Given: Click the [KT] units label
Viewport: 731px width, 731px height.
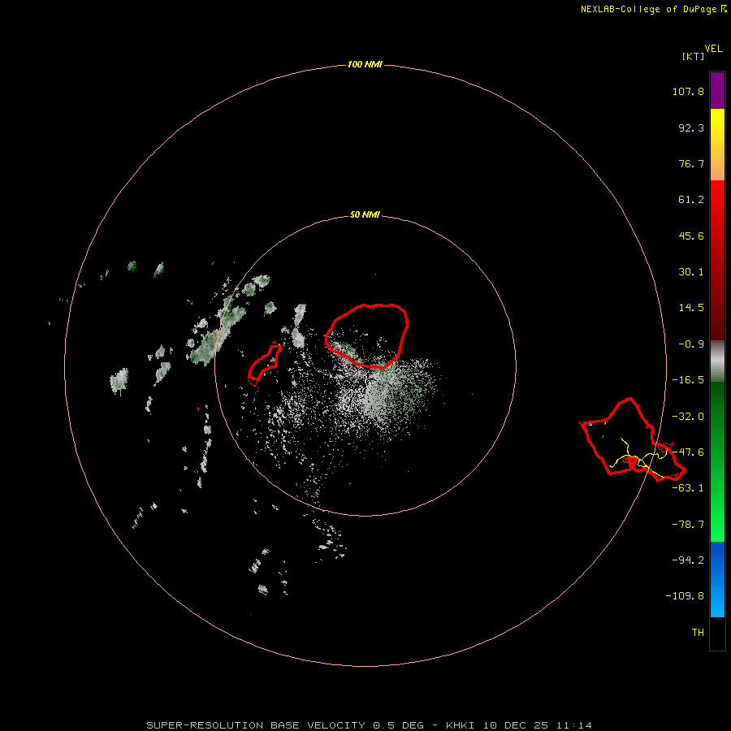Looking at the screenshot, I should [694, 56].
